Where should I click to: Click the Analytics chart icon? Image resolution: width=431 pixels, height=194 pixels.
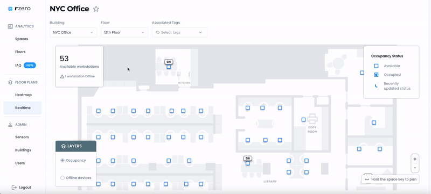(10, 26)
